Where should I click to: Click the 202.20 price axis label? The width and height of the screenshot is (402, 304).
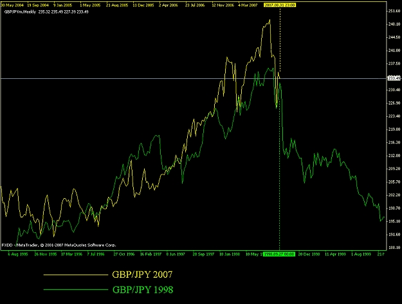click(x=394, y=195)
